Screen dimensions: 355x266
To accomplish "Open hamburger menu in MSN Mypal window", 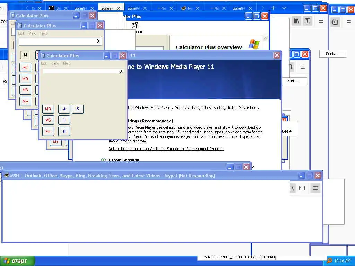I will point(315,188).
